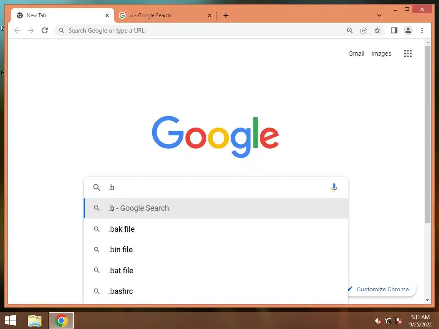
Task: Open File Explorer from the taskbar
Action: click(35, 320)
